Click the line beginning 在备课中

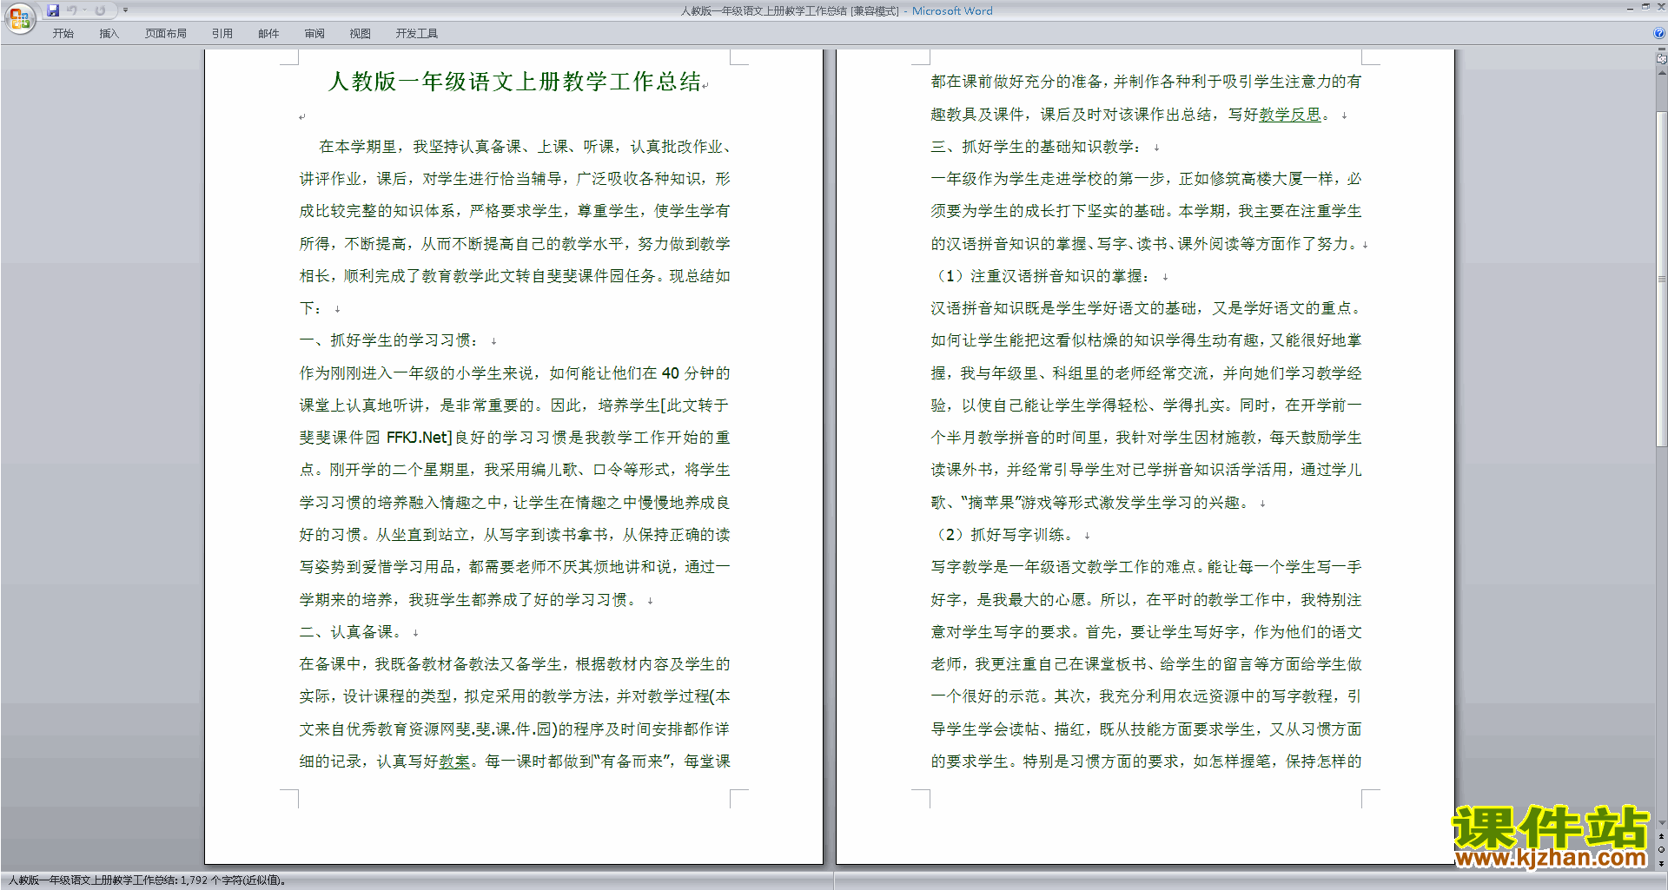(x=515, y=664)
